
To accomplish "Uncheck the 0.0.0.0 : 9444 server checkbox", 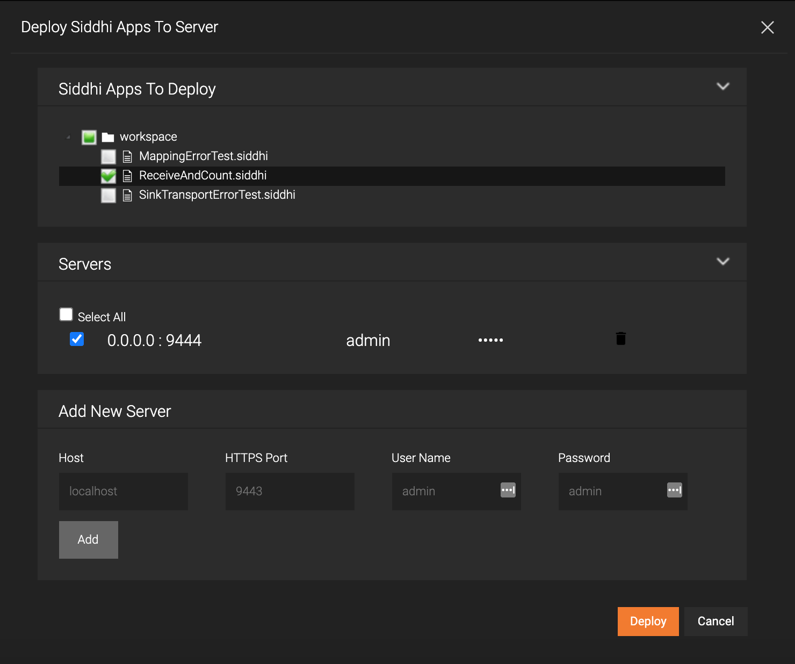I will coord(77,339).
